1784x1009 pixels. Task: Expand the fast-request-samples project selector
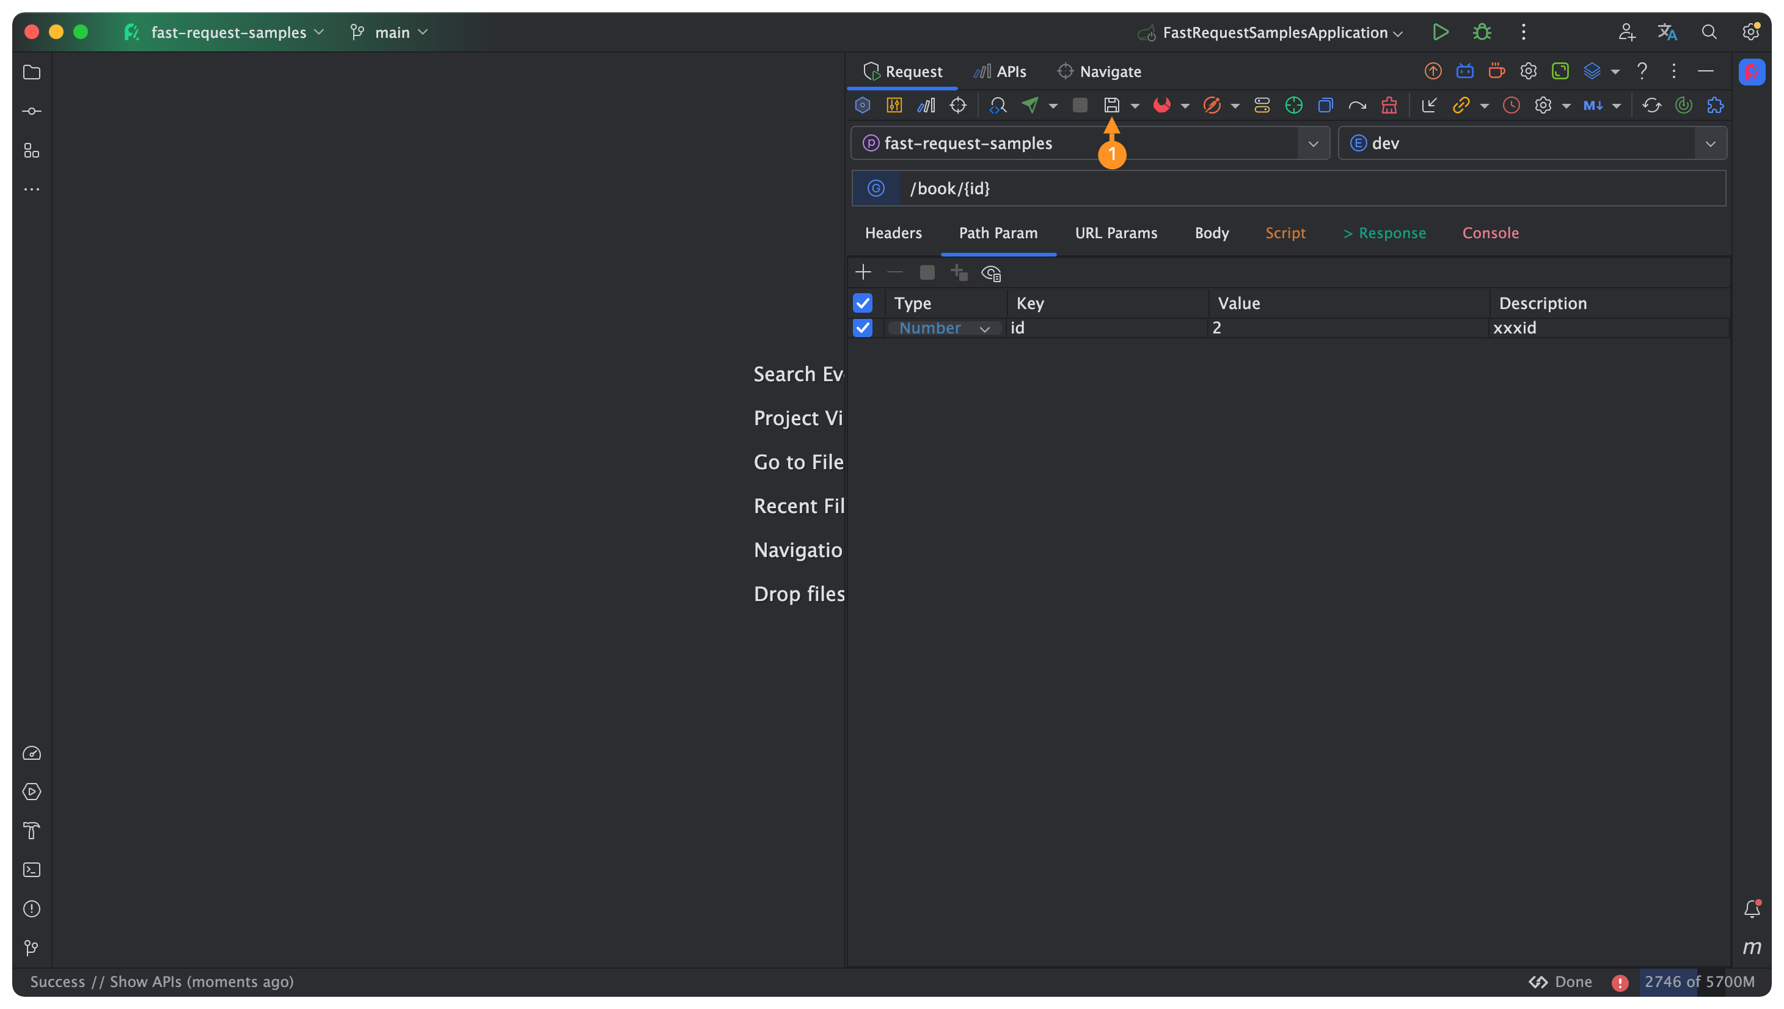point(1314,144)
